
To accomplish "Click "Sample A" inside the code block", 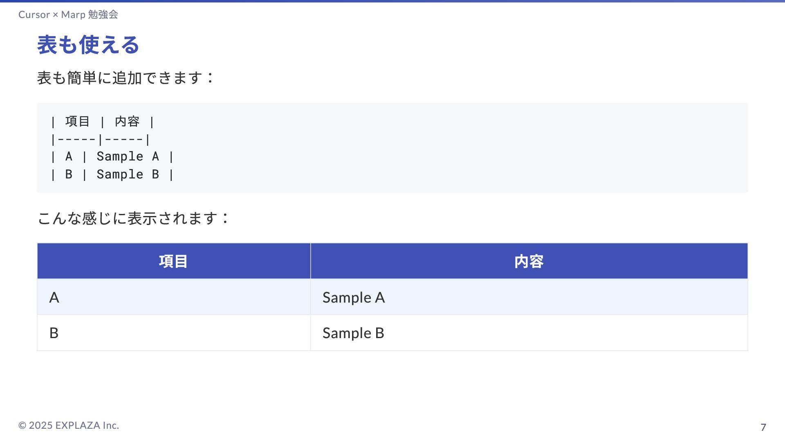I will point(128,156).
